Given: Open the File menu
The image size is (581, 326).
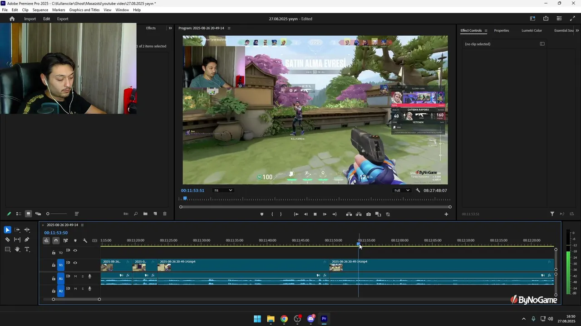Looking at the screenshot, I should (x=5, y=10).
